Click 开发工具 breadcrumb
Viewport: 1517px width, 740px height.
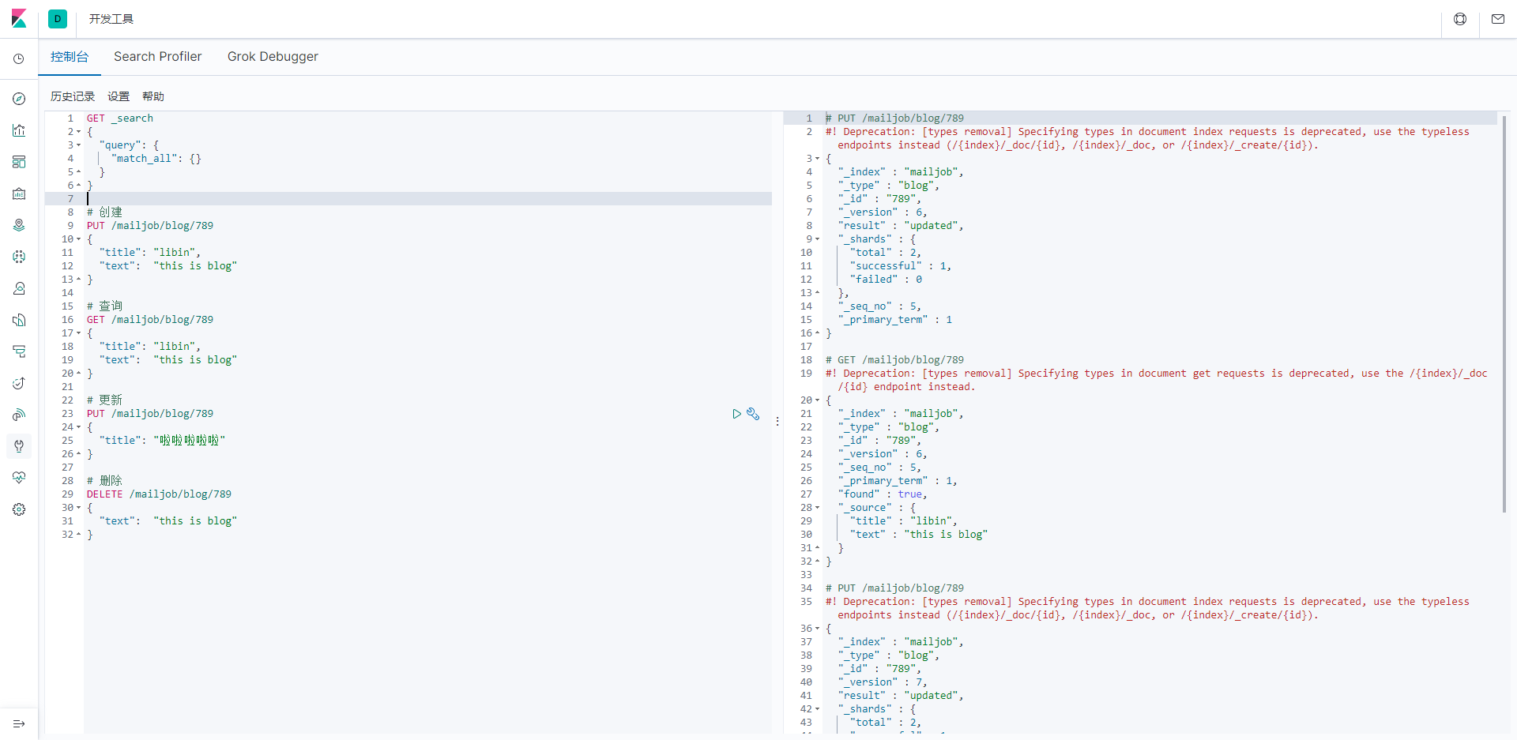[x=111, y=19]
